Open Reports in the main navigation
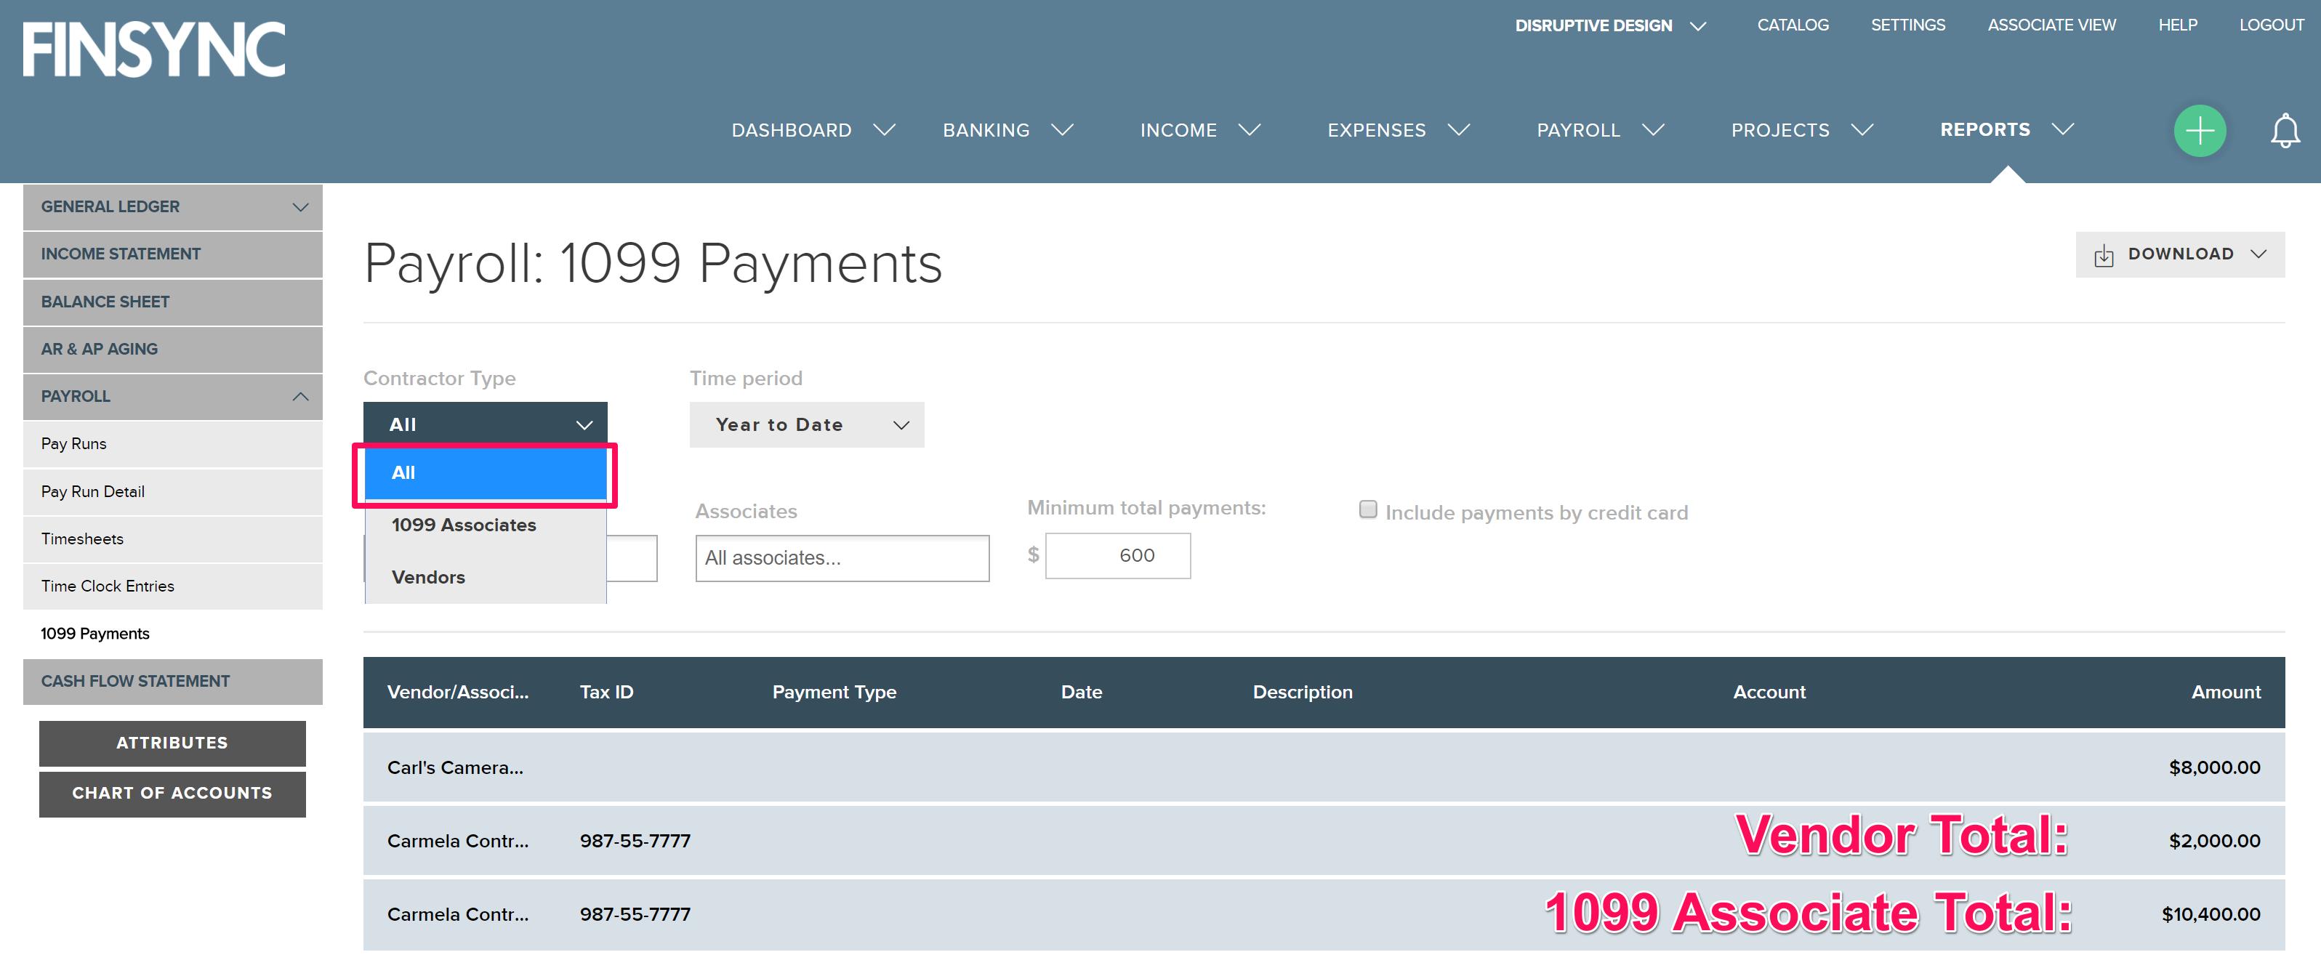Image resolution: width=2321 pixels, height=960 pixels. click(1985, 129)
